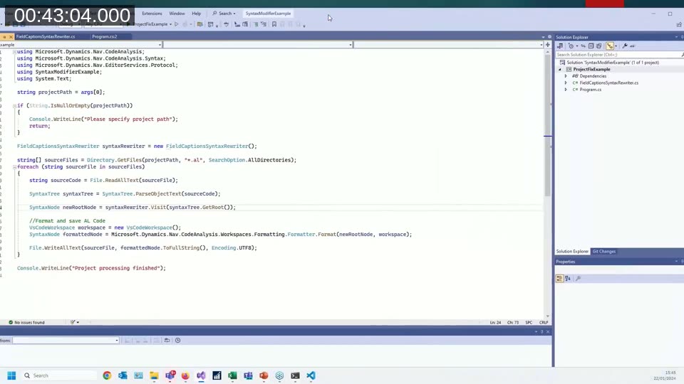Open Google Chrome from the taskbar
The width and height of the screenshot is (684, 384).
107,375
